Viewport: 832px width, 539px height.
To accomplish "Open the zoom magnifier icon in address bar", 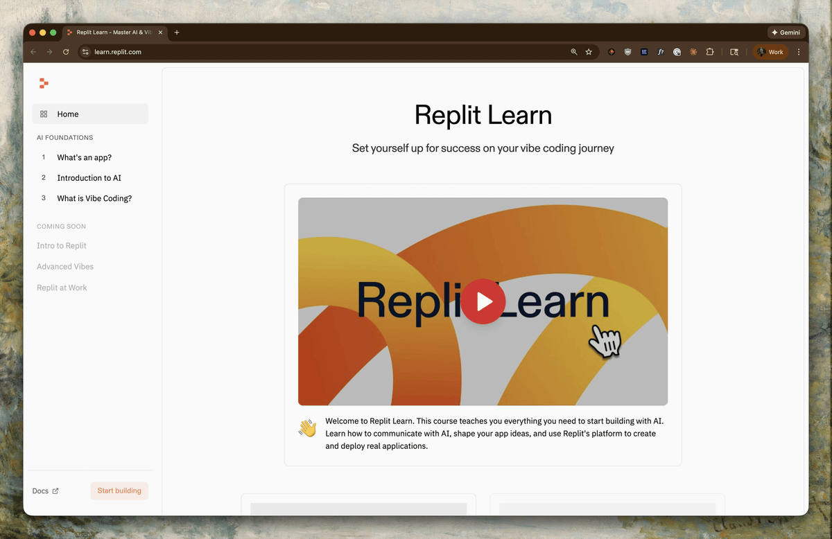I will tap(574, 52).
